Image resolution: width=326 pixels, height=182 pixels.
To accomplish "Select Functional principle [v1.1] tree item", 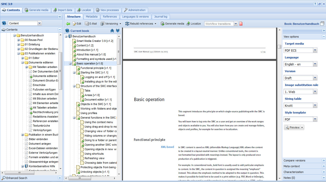I will tap(96, 68).
